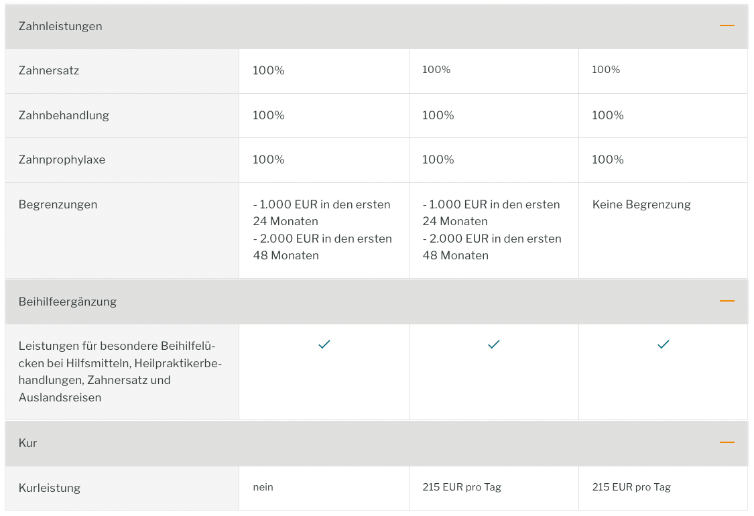Click first column Begrenzungen limits text
This screenshot has width=754, height=516.
tap(322, 230)
